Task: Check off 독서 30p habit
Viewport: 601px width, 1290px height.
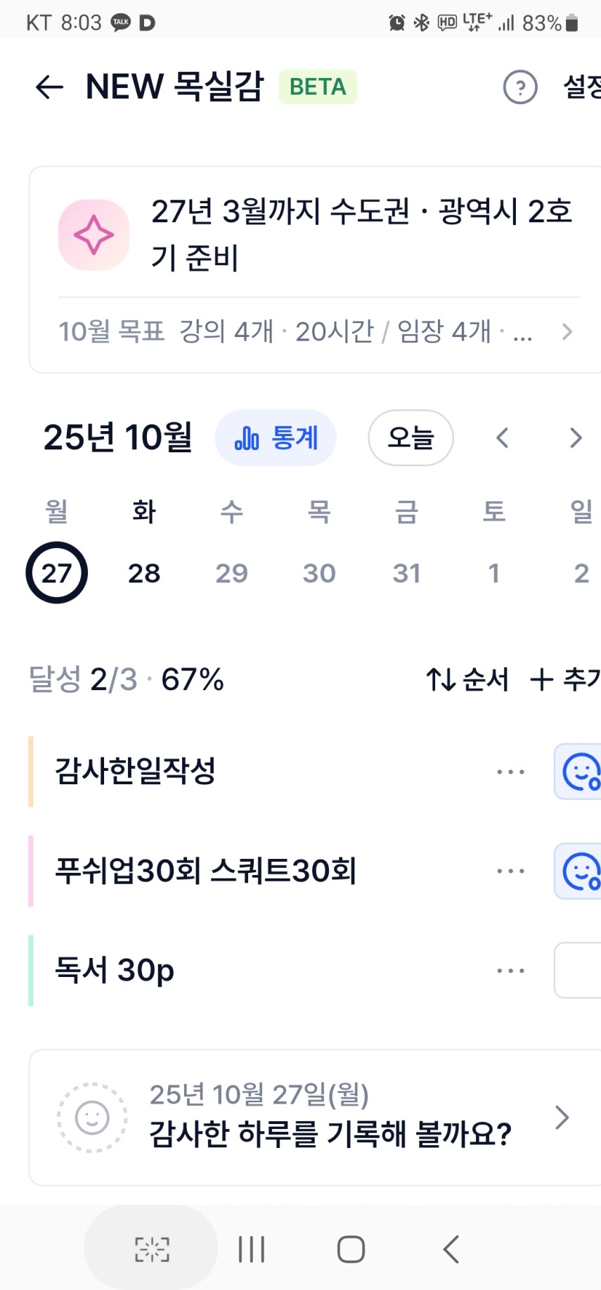Action: coord(579,970)
